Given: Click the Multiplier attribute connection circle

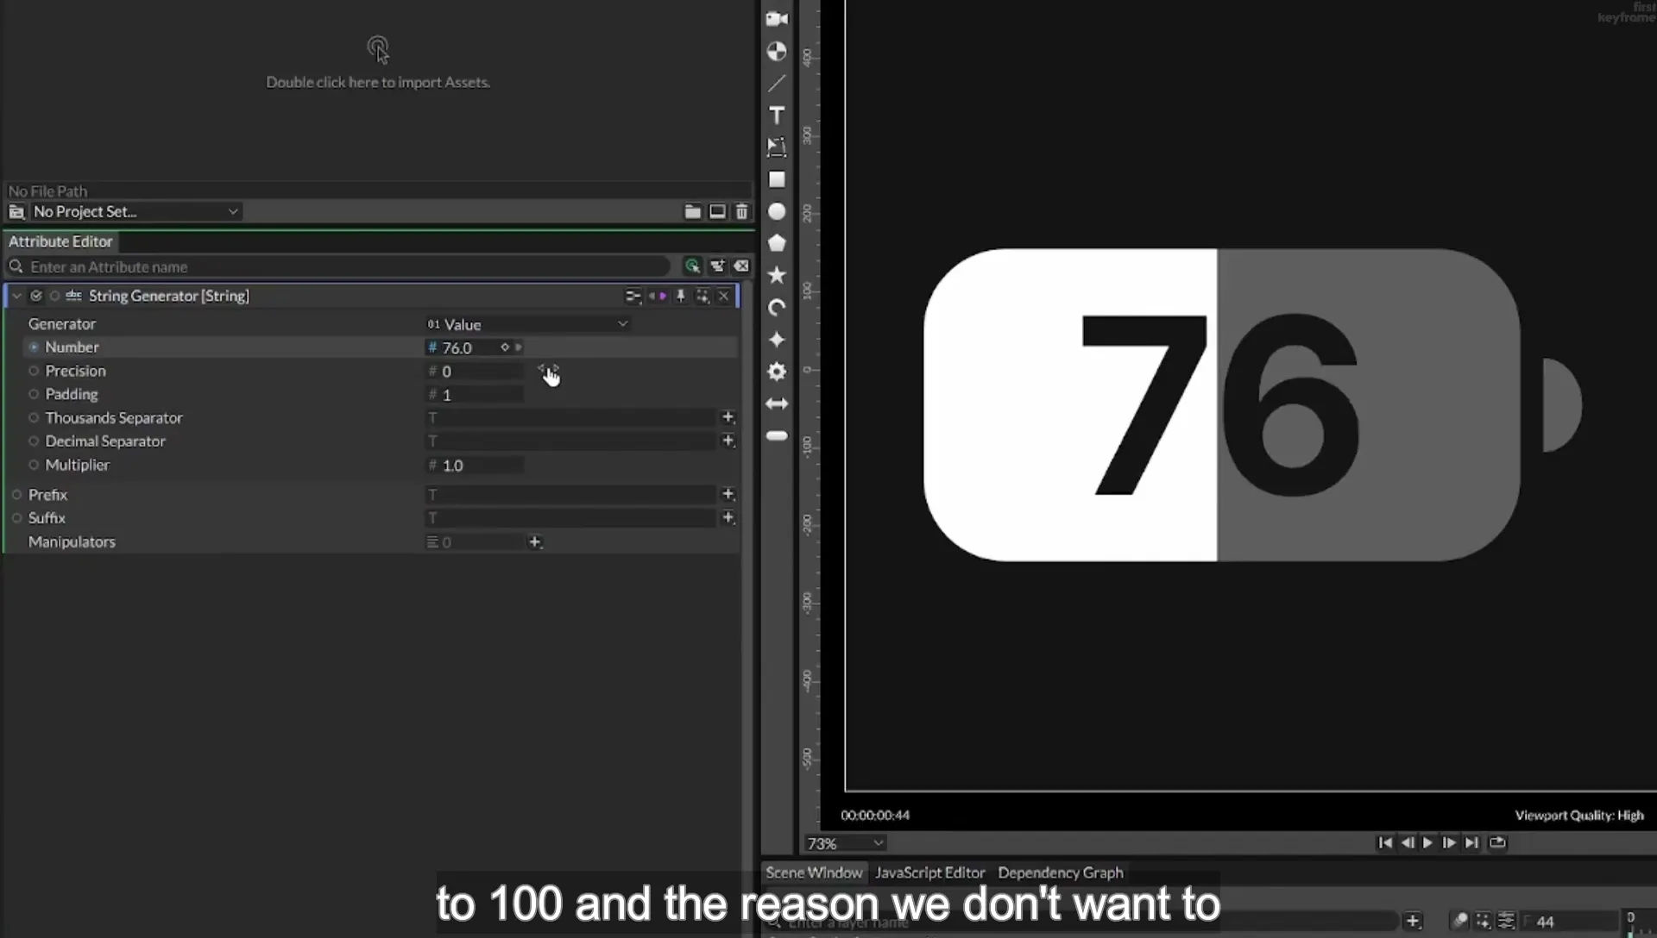Looking at the screenshot, I should [x=34, y=465].
